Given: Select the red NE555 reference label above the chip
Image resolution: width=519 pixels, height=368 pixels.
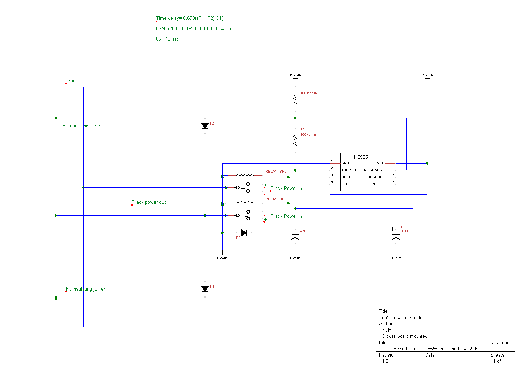Looking at the screenshot, I should (x=358, y=147).
